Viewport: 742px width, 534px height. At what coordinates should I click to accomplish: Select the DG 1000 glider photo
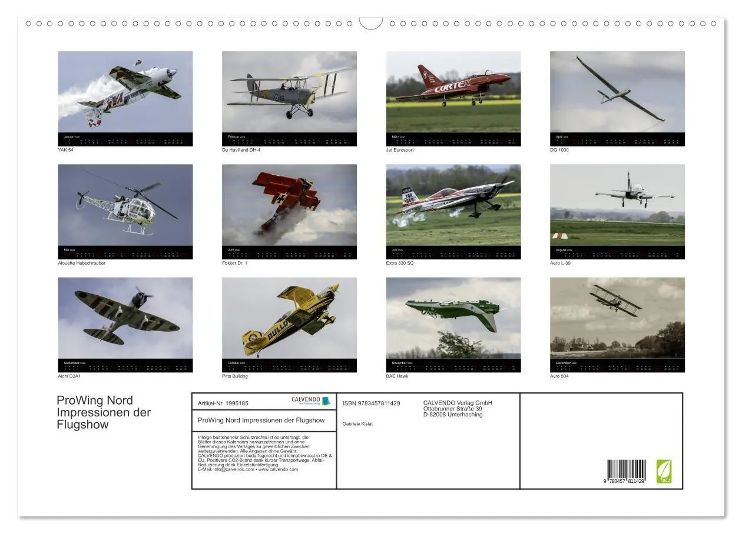coord(617,92)
